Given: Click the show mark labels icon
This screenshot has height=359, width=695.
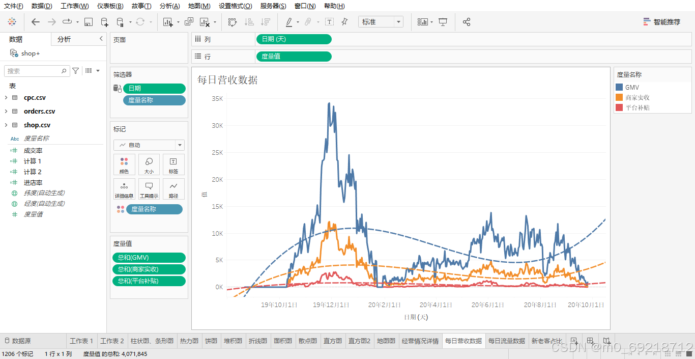Looking at the screenshot, I should coord(329,22).
